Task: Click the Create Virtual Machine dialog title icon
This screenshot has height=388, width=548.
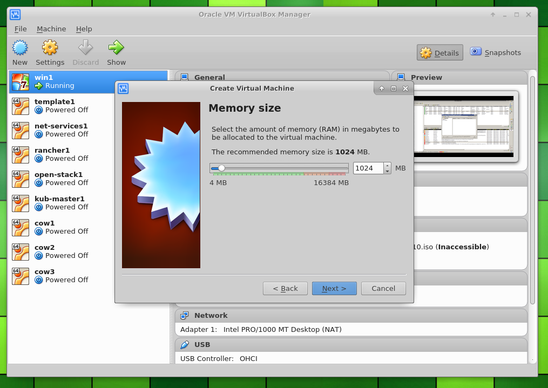Action: (123, 89)
